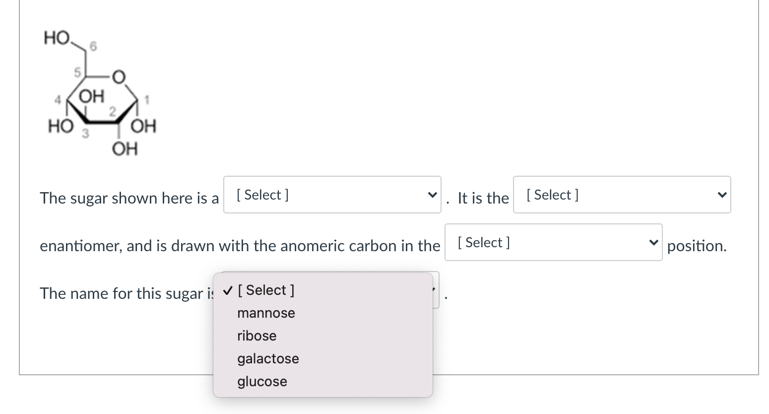Select "mannose" from the open list
This screenshot has height=414, width=769.
pos(266,313)
